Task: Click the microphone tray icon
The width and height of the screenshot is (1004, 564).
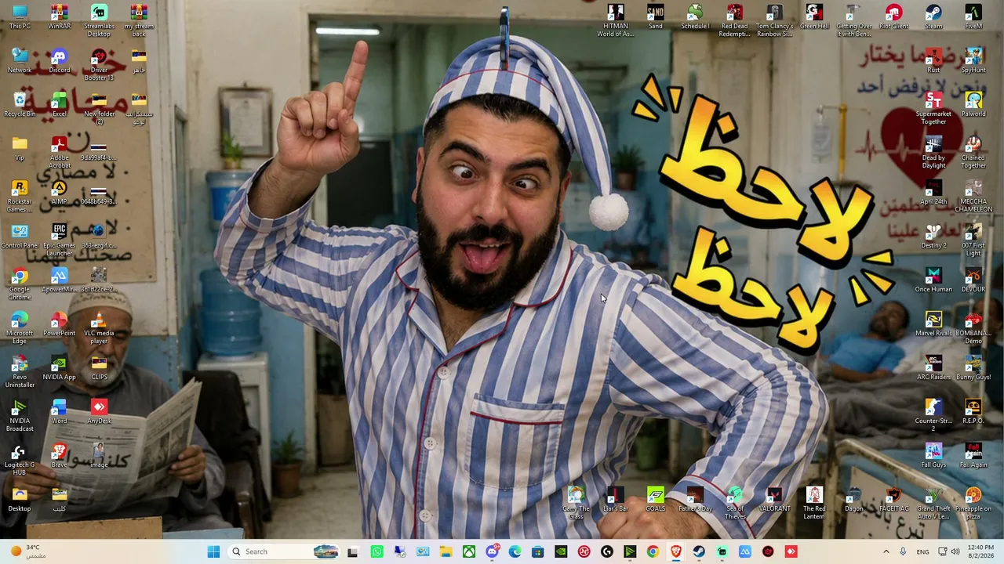Action: pyautogui.click(x=903, y=551)
